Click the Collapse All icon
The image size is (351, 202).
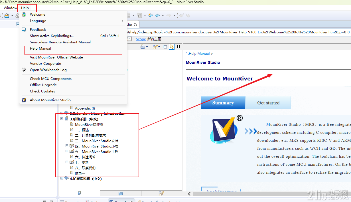point(165,47)
